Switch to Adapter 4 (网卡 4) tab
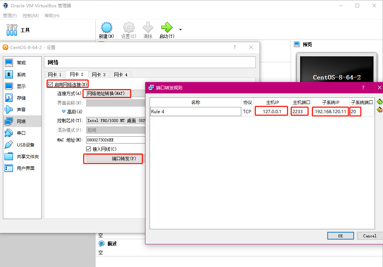 pyautogui.click(x=121, y=75)
